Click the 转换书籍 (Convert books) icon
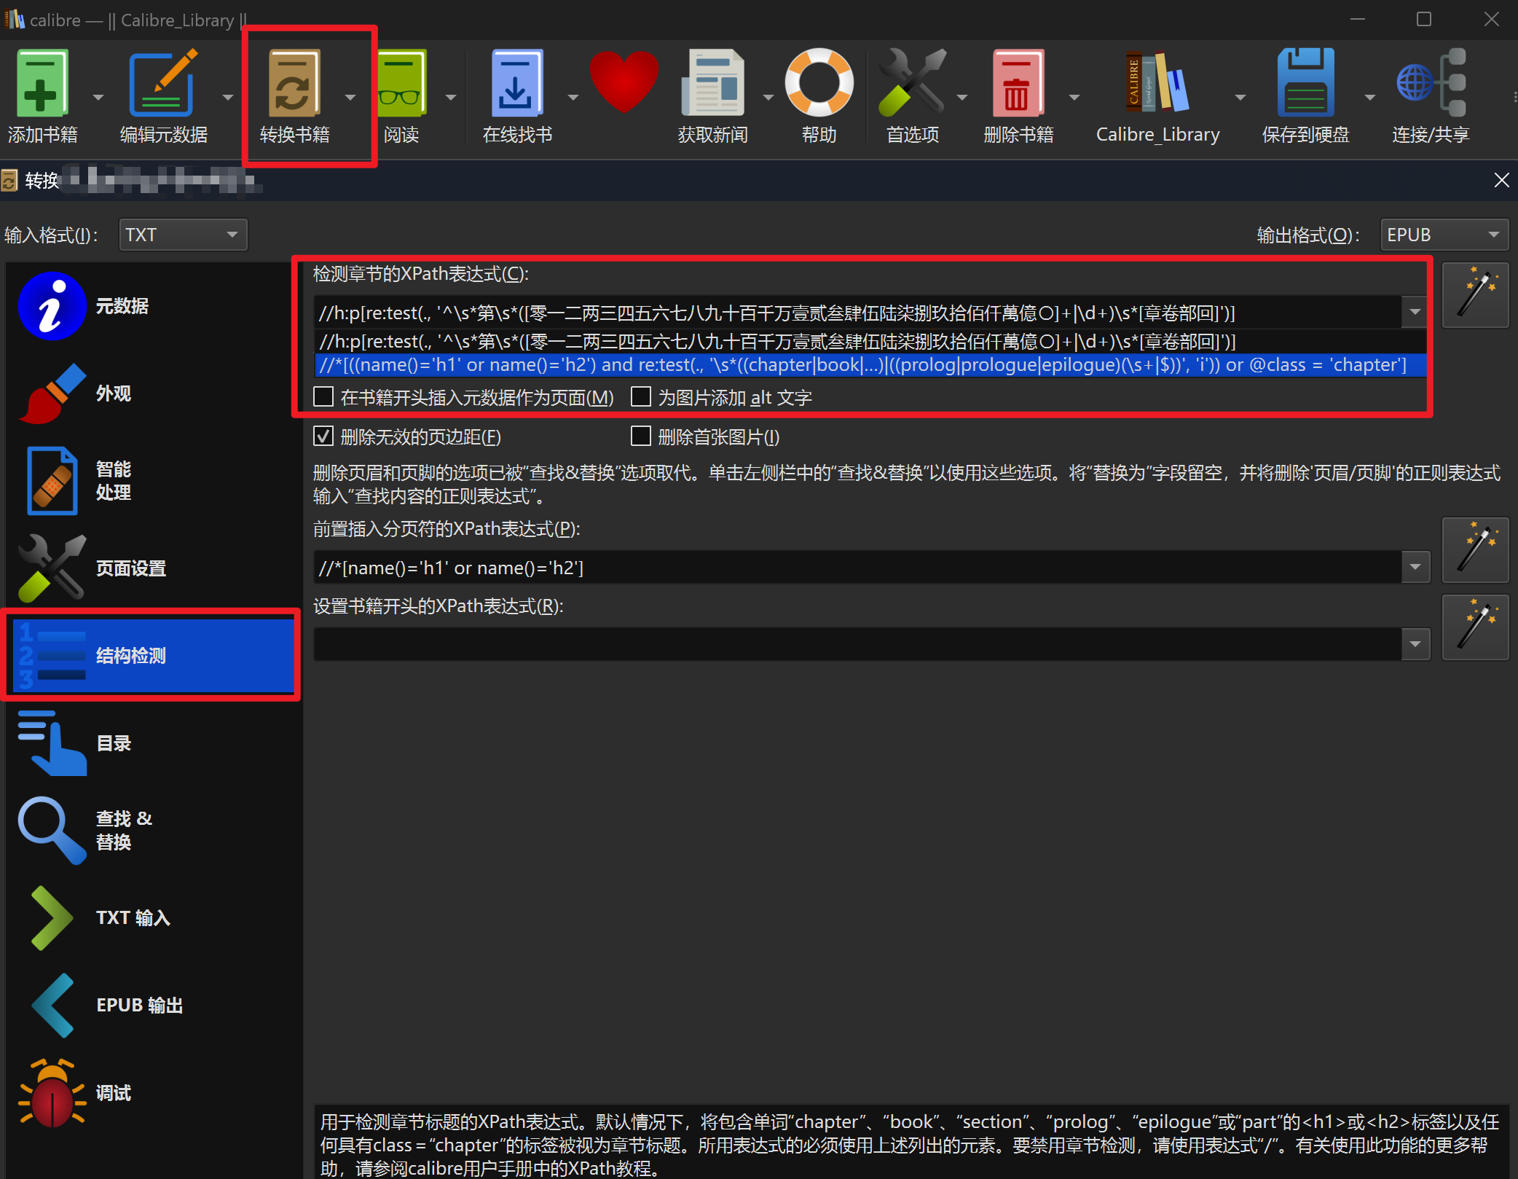This screenshot has height=1179, width=1518. coord(294,84)
